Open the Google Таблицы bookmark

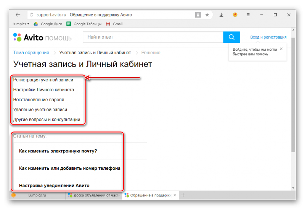pos(84,24)
